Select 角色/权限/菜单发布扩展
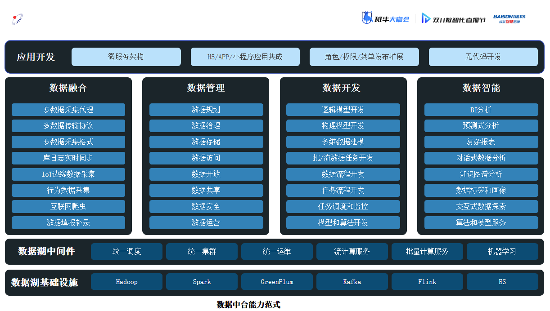 [x=364, y=57]
